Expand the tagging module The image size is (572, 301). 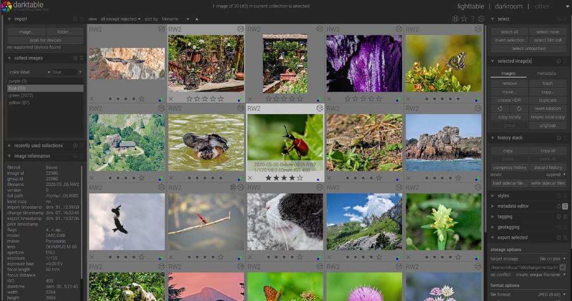tap(505, 216)
